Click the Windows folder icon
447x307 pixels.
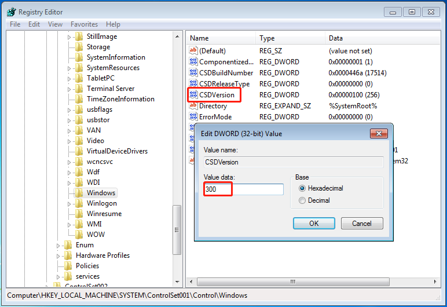tap(79, 192)
